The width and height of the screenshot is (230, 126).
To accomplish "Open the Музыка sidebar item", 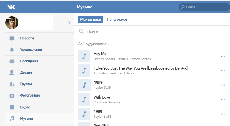I will point(26,119).
